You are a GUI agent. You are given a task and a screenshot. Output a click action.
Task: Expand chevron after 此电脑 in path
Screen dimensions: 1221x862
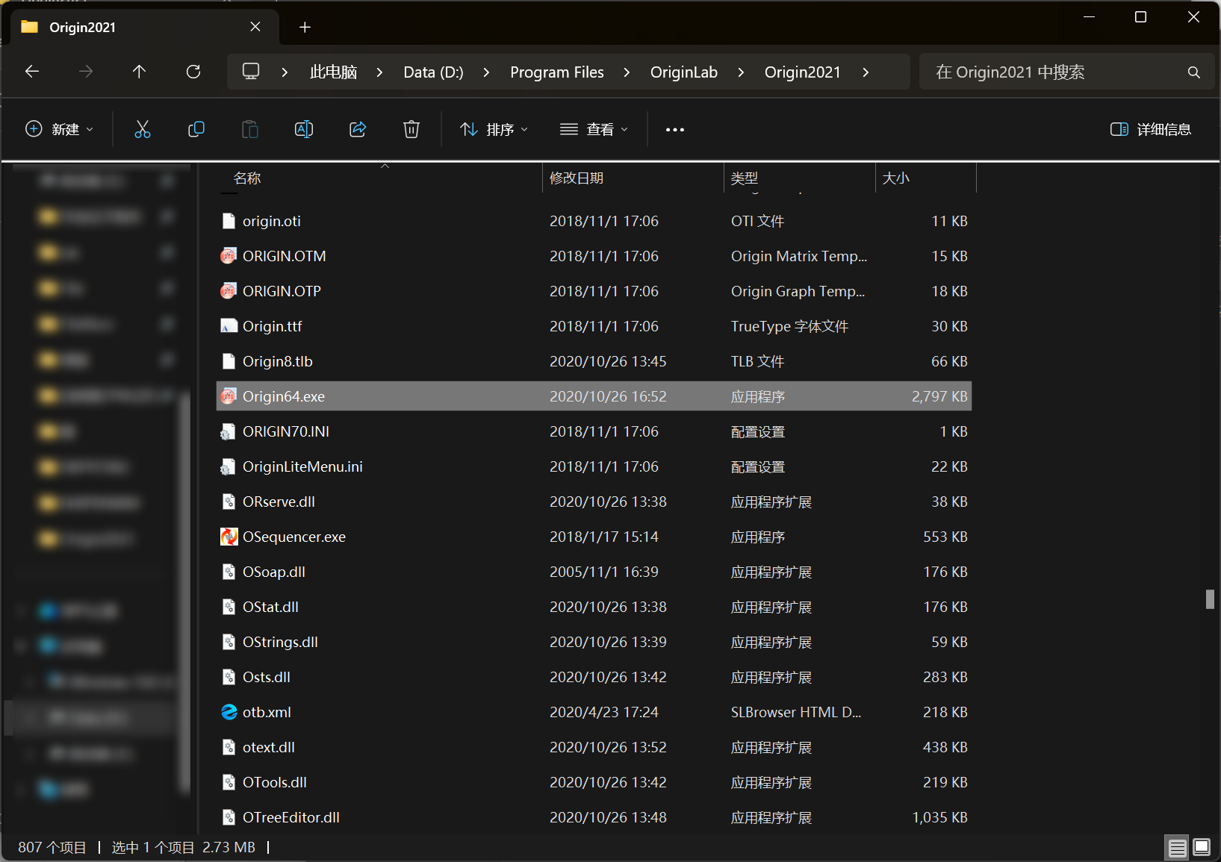point(379,72)
